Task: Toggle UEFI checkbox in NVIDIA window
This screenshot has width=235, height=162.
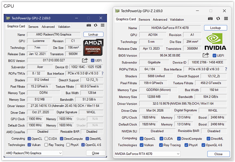Action: tap(214, 56)
